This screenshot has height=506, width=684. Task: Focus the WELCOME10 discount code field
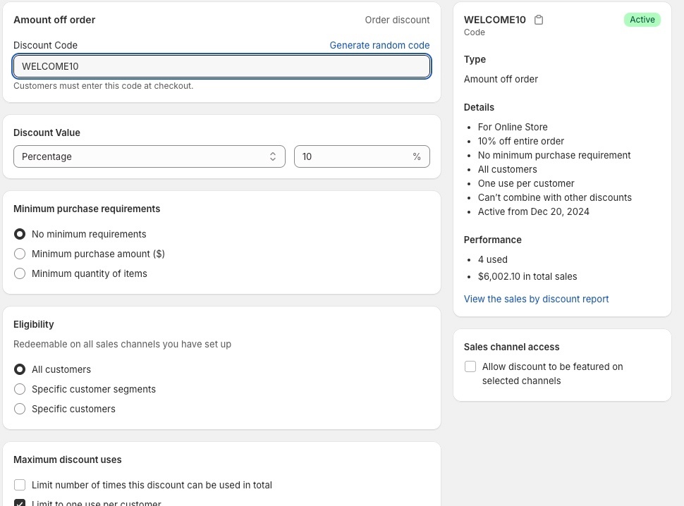click(221, 66)
